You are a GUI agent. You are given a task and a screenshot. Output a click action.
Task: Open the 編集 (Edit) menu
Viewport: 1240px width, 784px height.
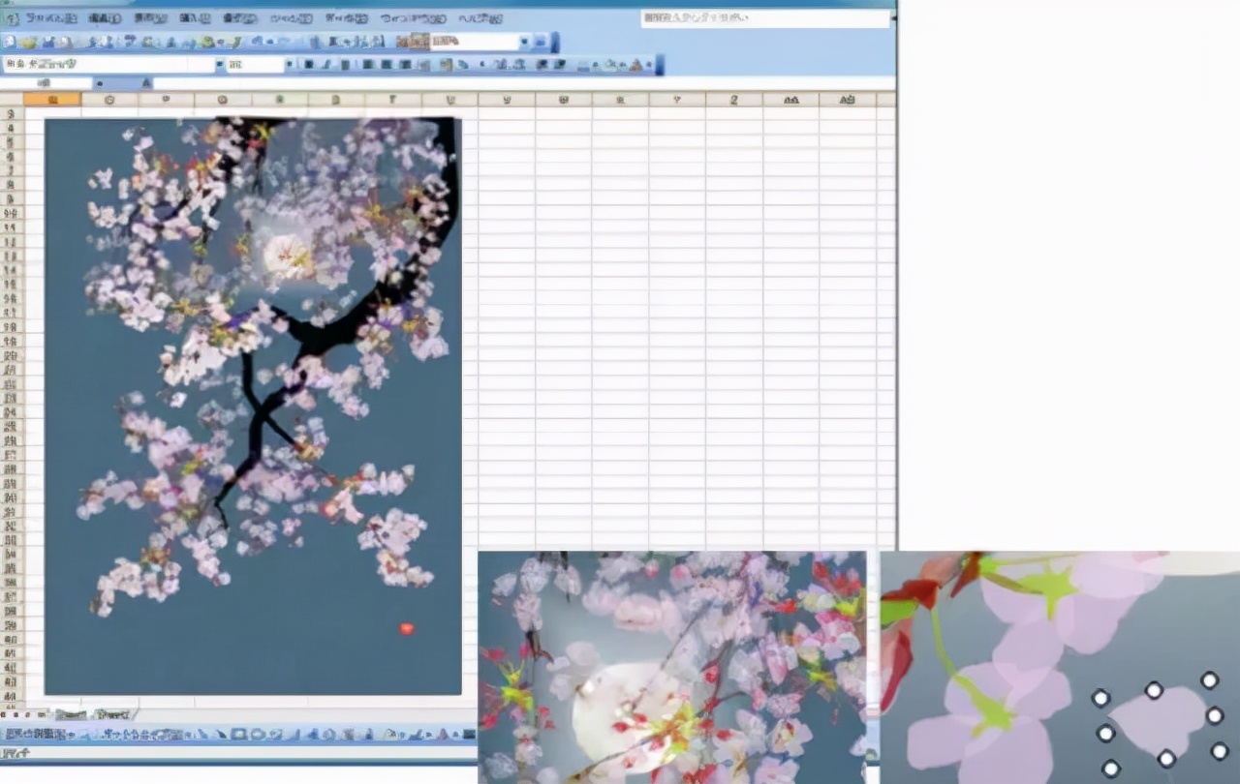point(104,18)
